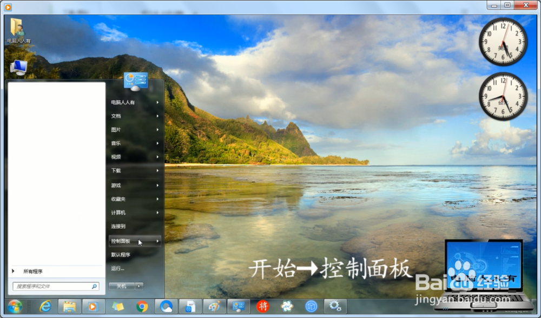Expand 图片 submenu arrow
541x318 pixels.
tap(157, 130)
